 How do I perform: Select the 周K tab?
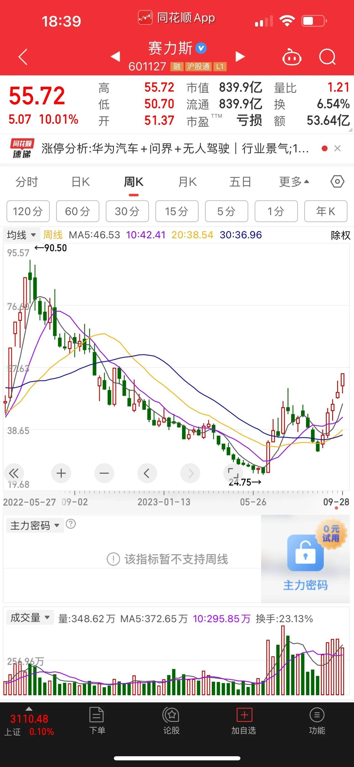click(x=134, y=181)
